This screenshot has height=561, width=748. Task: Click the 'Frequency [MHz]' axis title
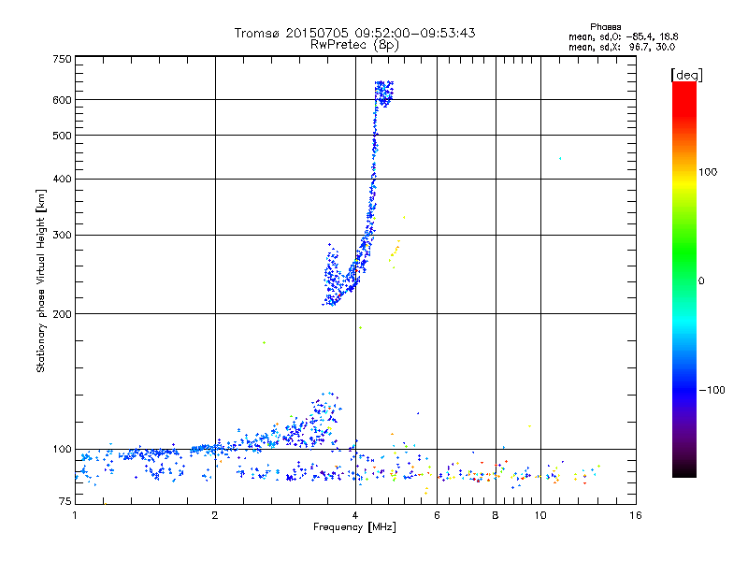(354, 527)
